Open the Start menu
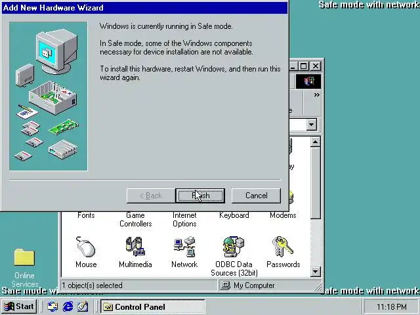This screenshot has height=315, width=420. pyautogui.click(x=19, y=306)
